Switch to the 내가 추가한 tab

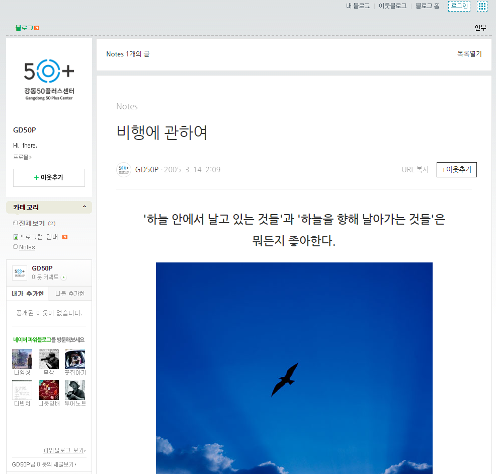click(x=28, y=294)
